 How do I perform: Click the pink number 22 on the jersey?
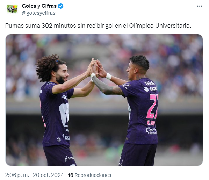(x=152, y=106)
